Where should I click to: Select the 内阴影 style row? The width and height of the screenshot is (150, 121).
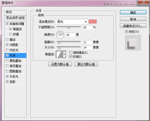point(15,45)
